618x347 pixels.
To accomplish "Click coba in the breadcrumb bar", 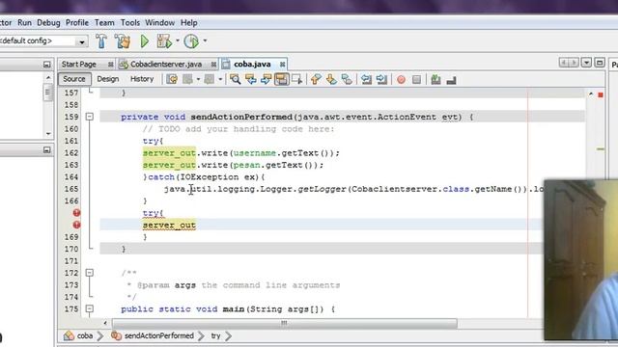I will click(84, 336).
